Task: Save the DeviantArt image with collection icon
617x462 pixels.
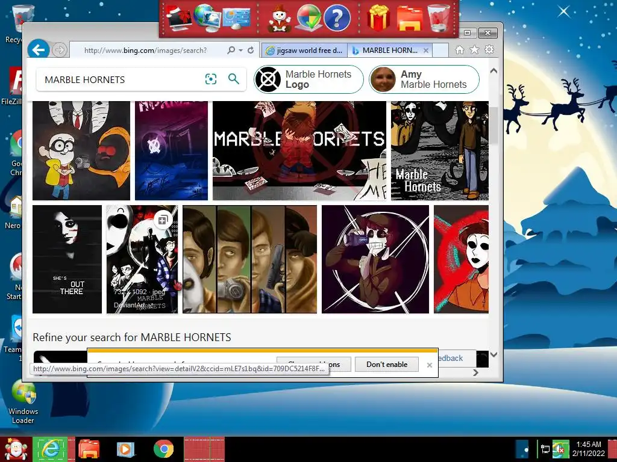Action: point(163,220)
